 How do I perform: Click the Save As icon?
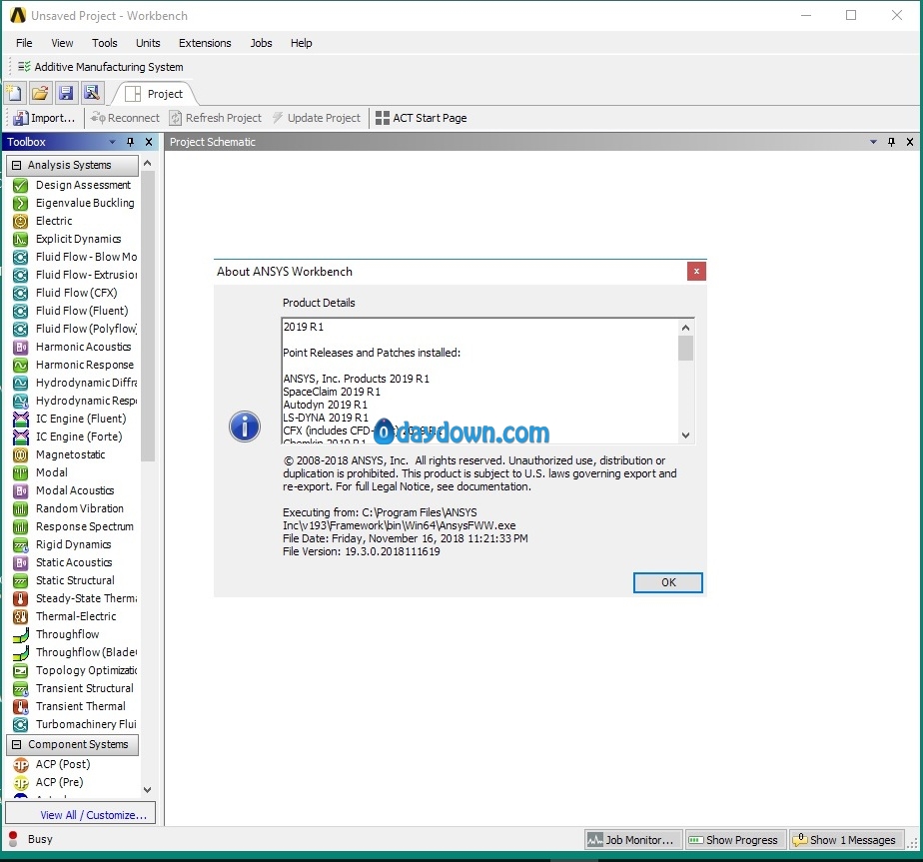click(x=92, y=93)
